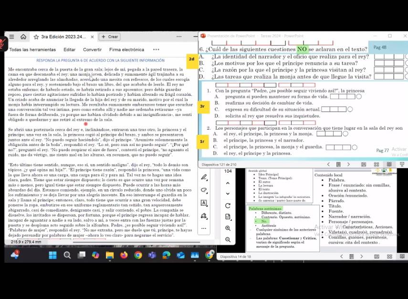Click the zoom out magnifier icon
Image resolution: width=408 pixels, height=299 pixels.
point(228,239)
